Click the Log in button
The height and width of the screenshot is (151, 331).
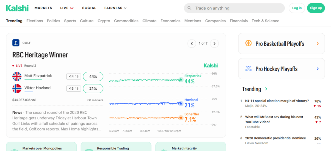coord(297,8)
